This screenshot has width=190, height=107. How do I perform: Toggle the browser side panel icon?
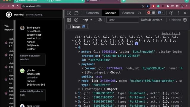[x=177, y=6]
